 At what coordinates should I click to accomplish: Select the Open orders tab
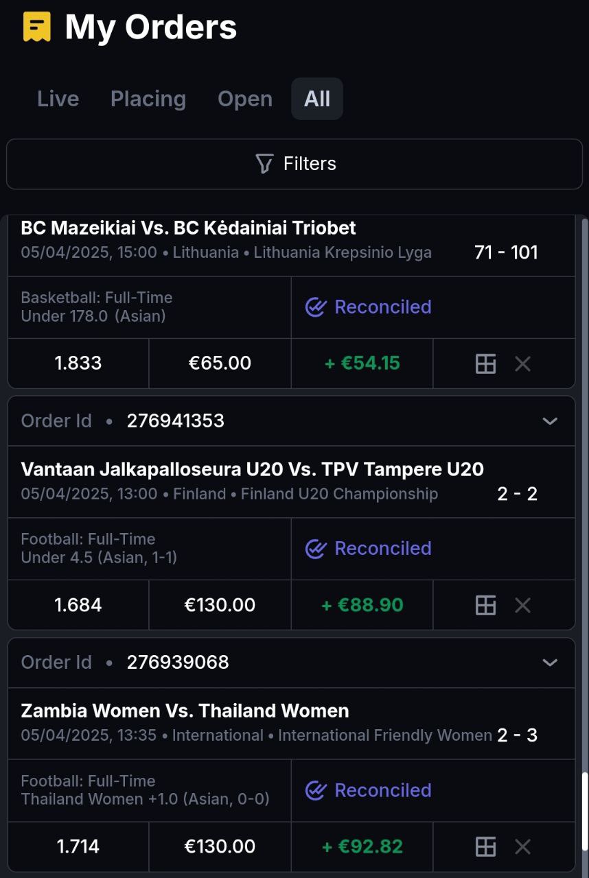coord(245,99)
